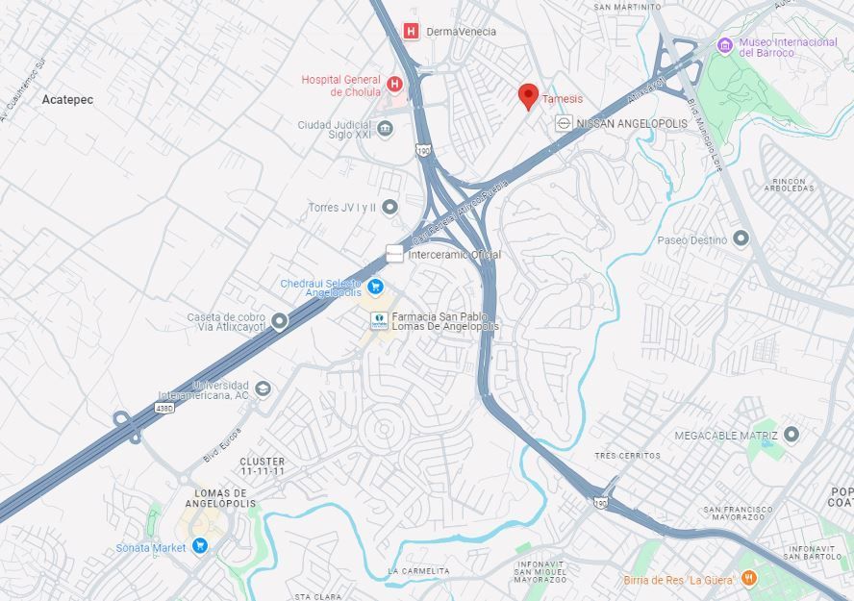
Task: Click the Torres JV I y II pin
Action: coord(389,208)
